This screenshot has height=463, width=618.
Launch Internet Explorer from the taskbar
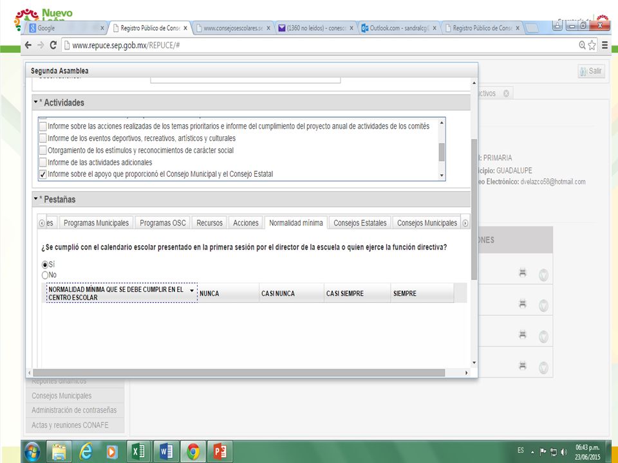click(86, 451)
